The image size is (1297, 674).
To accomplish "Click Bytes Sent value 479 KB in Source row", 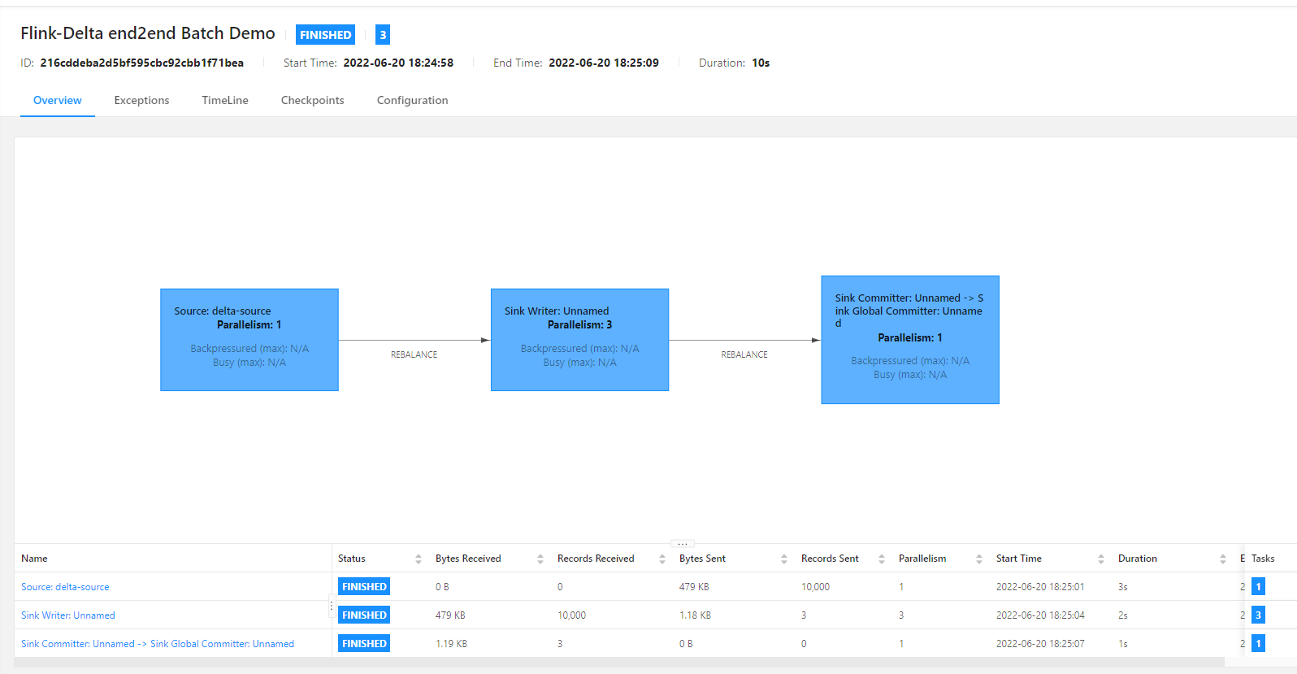I will 694,587.
